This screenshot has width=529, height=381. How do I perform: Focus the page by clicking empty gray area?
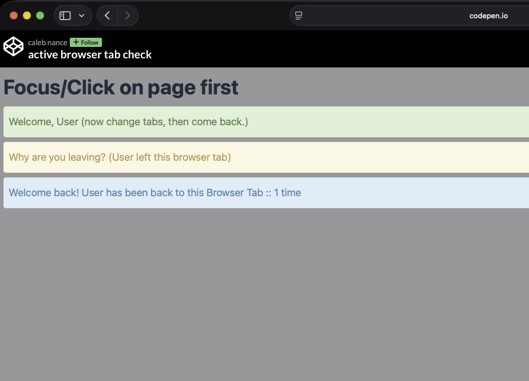point(264,293)
